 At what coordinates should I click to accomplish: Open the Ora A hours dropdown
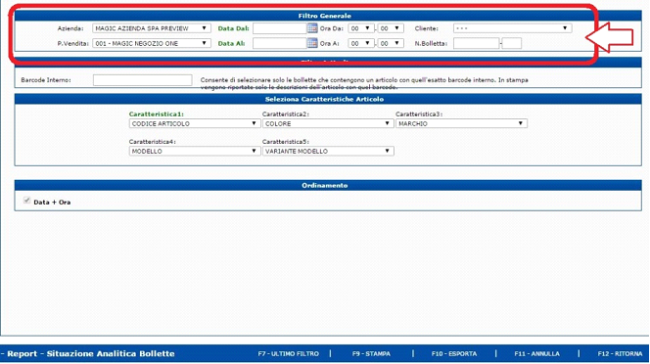point(361,43)
